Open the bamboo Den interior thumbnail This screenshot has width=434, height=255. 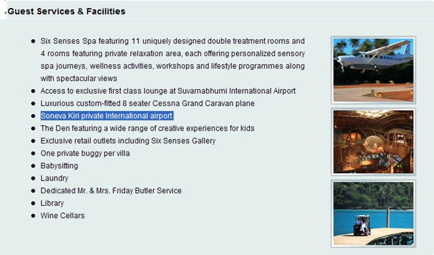[374, 142]
